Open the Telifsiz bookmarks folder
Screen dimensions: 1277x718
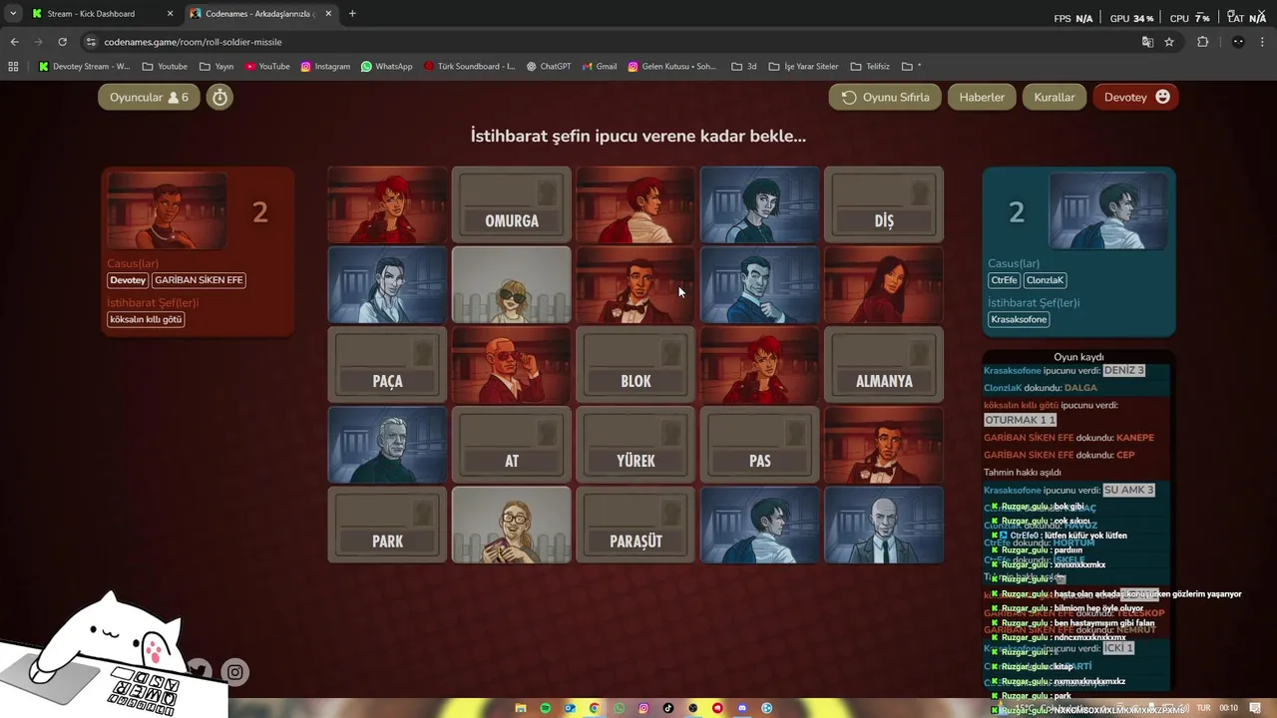(x=870, y=67)
